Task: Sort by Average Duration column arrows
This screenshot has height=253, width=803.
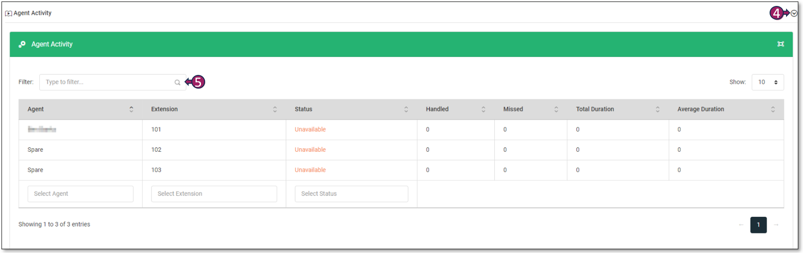Action: (x=773, y=109)
